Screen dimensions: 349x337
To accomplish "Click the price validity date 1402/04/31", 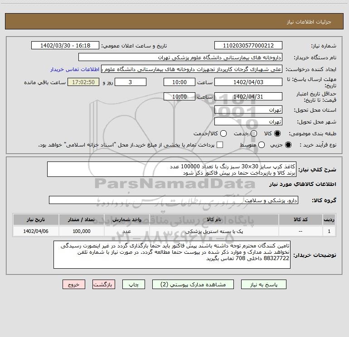I will coord(248,97).
